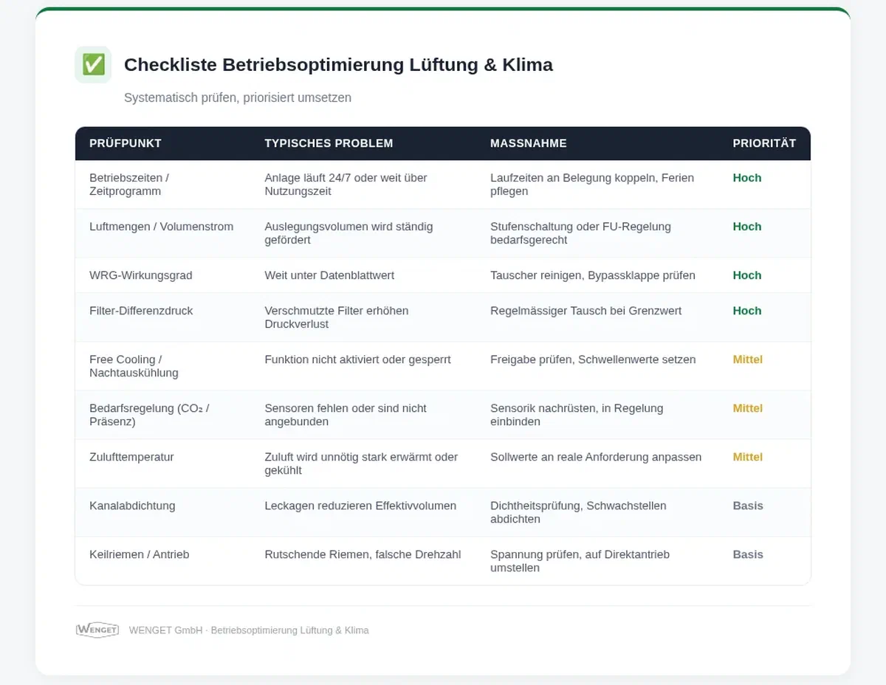Click 'Basis' priority in Kanalabdichtung row
This screenshot has width=886, height=685.
click(x=748, y=506)
